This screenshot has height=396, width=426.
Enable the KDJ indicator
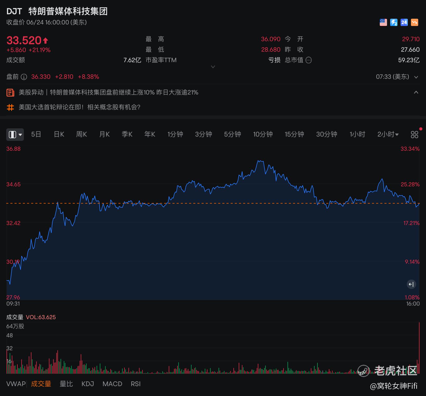88,384
